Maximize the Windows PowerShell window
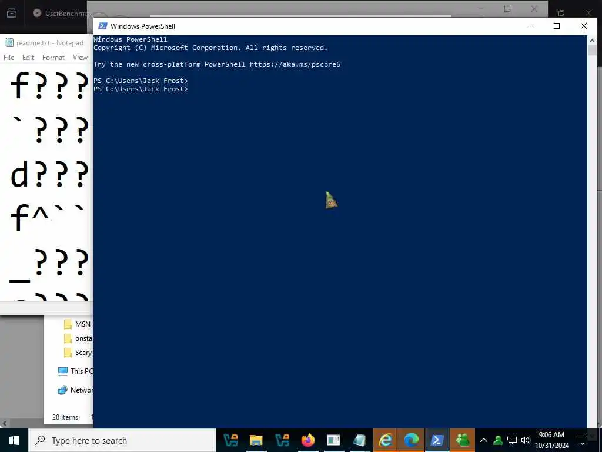Screen dimensions: 602x452 pyautogui.click(x=557, y=26)
